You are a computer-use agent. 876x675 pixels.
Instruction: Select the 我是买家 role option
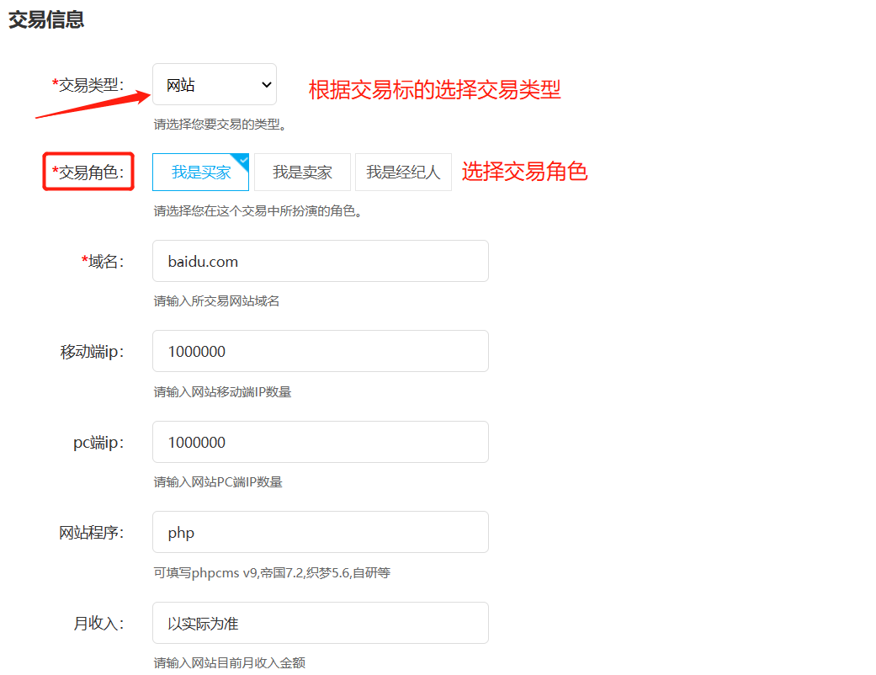[200, 173]
